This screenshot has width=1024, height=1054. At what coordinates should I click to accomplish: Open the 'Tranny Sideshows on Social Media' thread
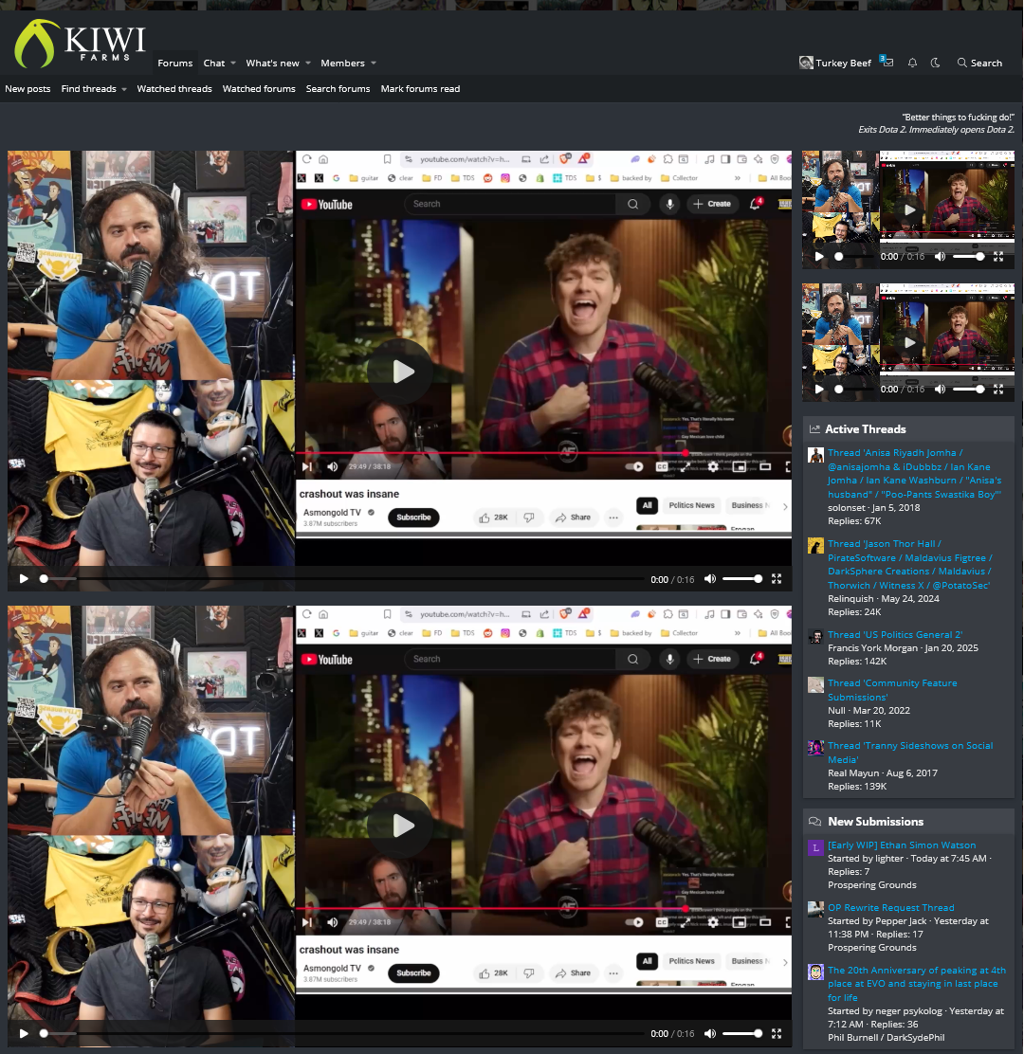tap(910, 753)
